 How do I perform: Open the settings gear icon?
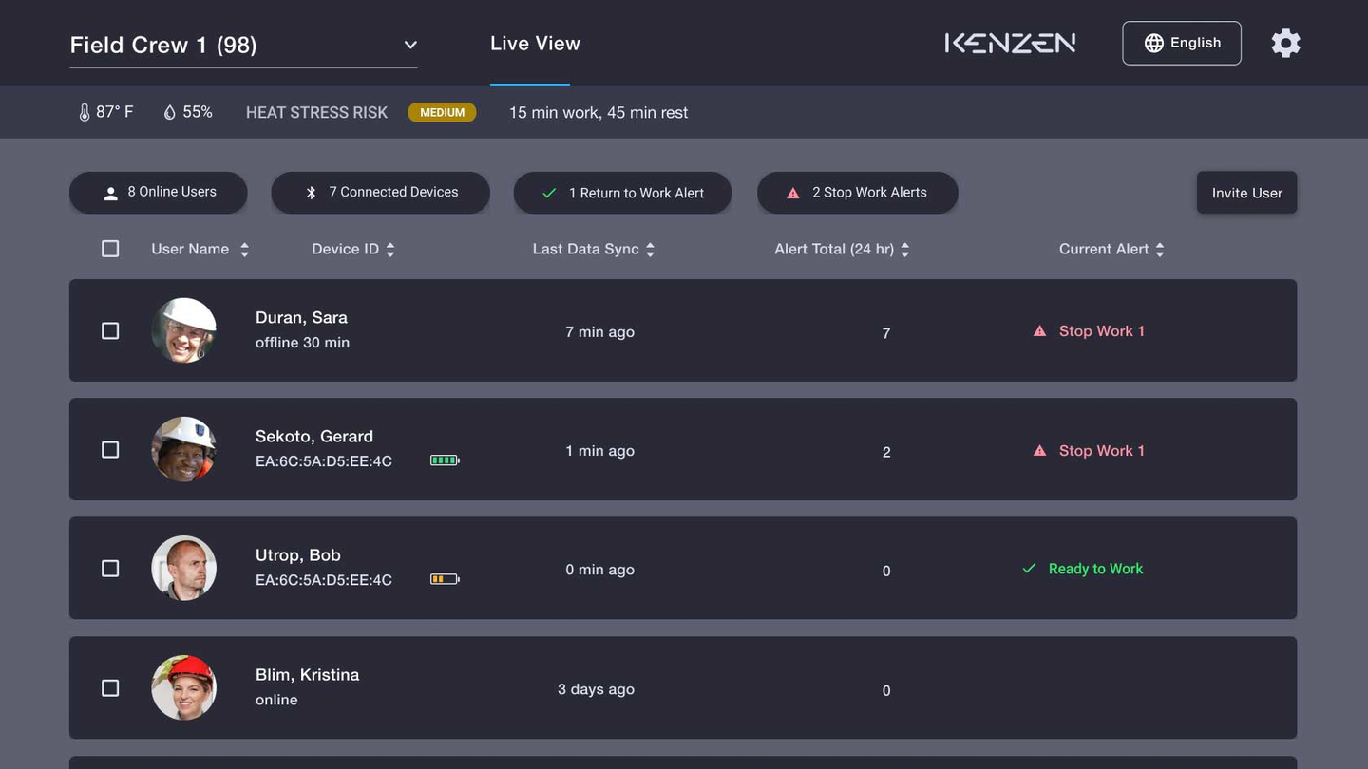point(1285,44)
